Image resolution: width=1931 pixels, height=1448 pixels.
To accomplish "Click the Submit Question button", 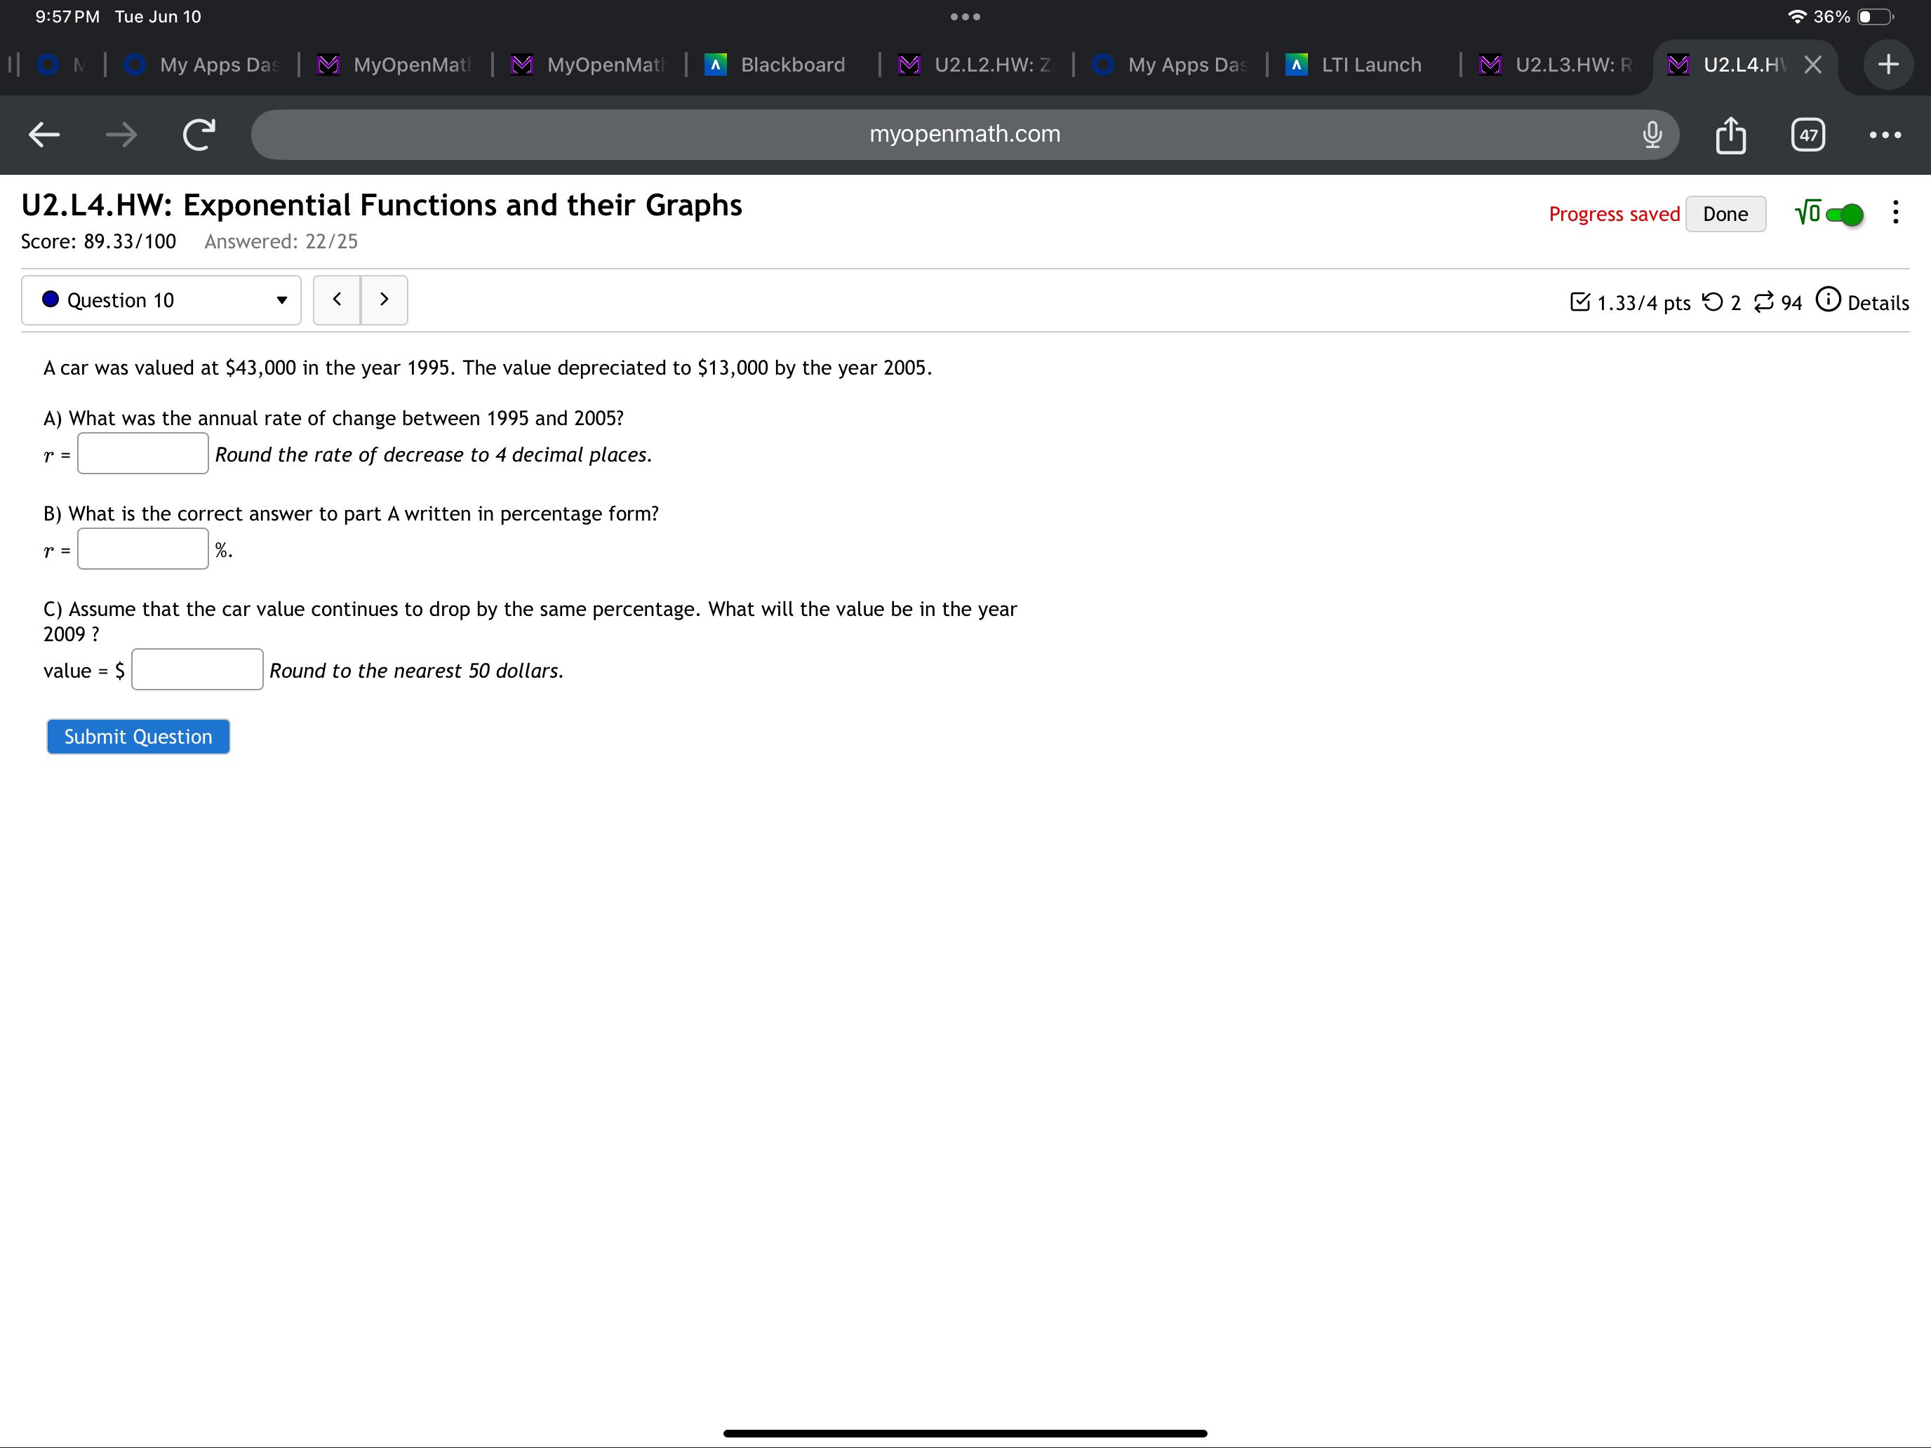I will point(138,737).
